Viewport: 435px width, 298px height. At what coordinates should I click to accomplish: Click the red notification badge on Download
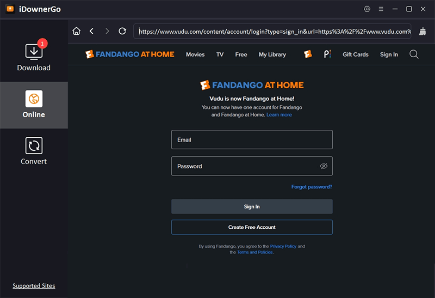tap(42, 44)
